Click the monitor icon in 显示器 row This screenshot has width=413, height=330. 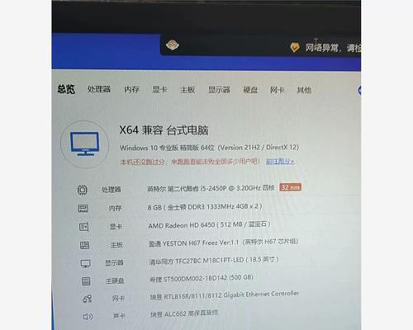pyautogui.click(x=85, y=263)
